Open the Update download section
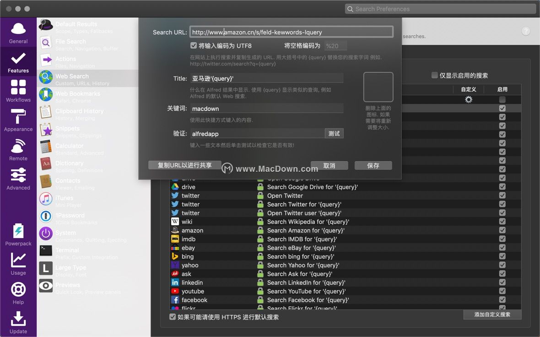Screen dimensions: 540x337 [18, 323]
